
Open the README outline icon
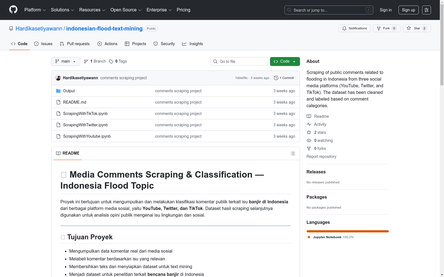click(x=293, y=153)
